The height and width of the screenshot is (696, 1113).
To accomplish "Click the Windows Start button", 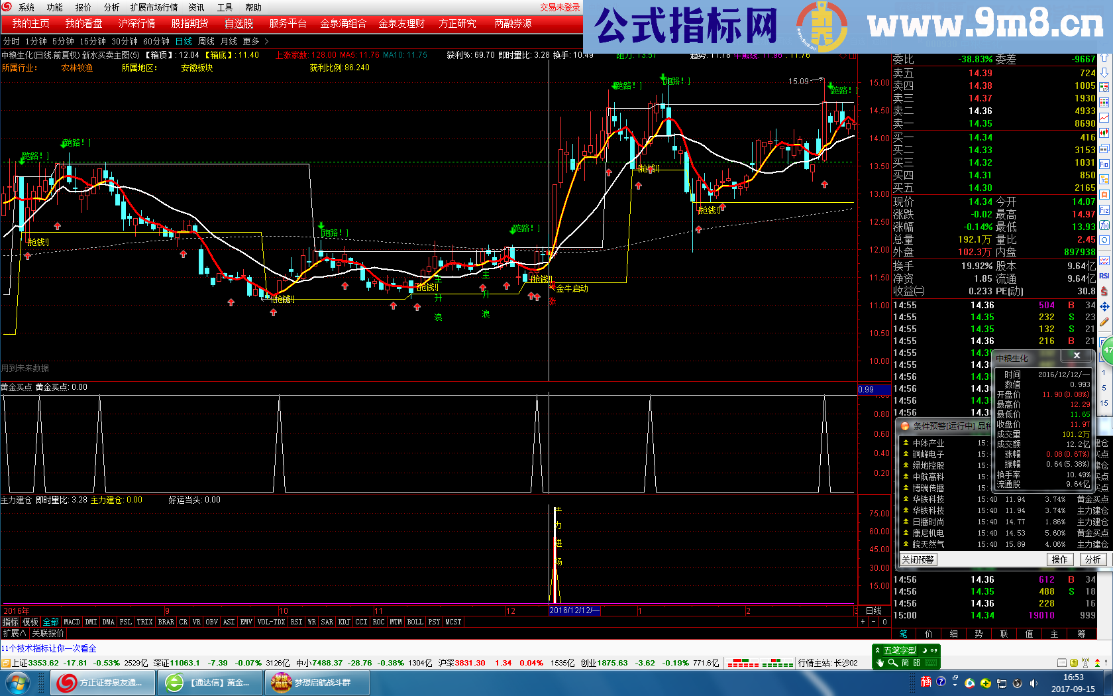I will (18, 682).
